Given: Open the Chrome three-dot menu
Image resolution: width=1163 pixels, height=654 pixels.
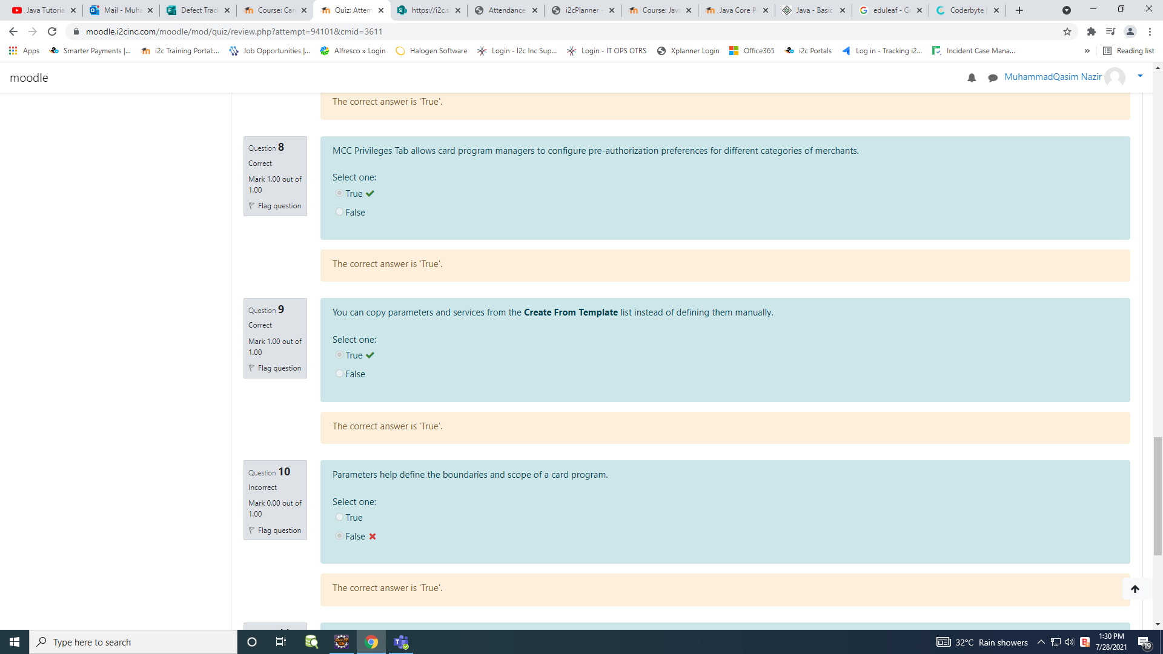Looking at the screenshot, I should pyautogui.click(x=1150, y=31).
